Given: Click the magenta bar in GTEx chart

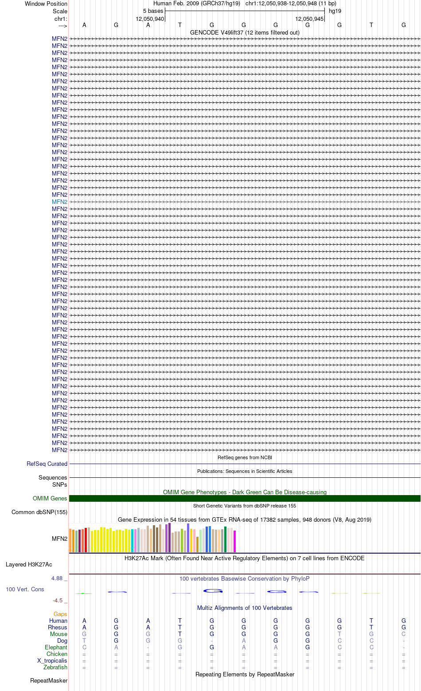Looking at the screenshot, I should (235, 541).
